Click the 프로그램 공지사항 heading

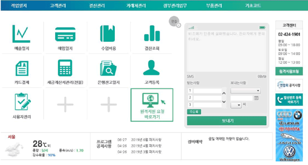[x=104, y=144]
